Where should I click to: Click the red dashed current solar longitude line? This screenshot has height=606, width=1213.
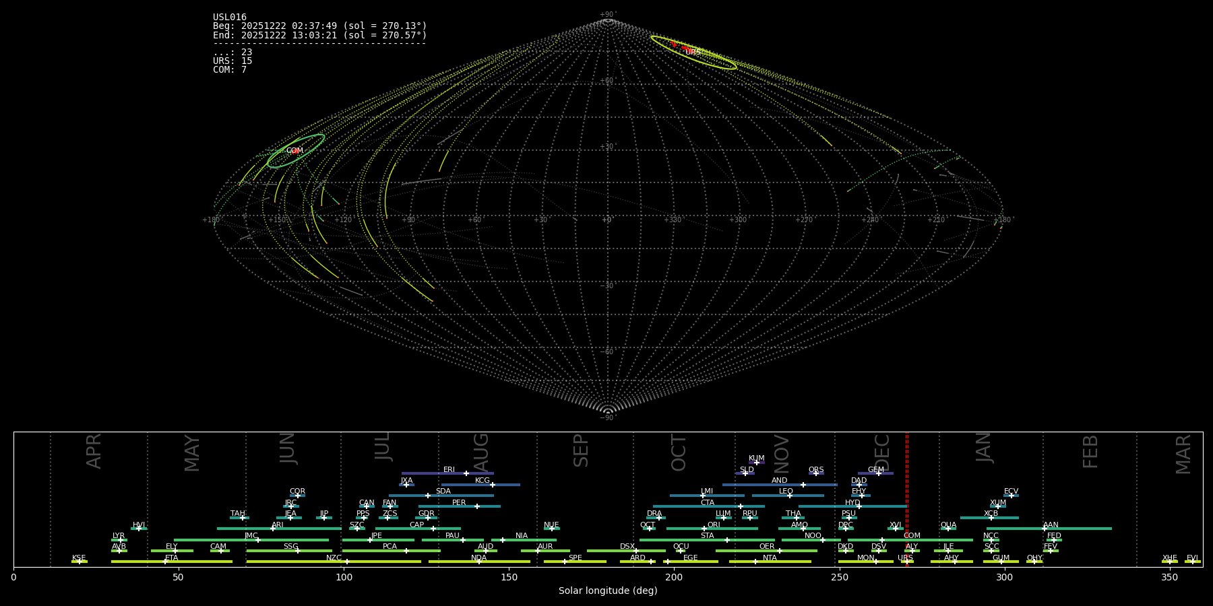(906, 498)
